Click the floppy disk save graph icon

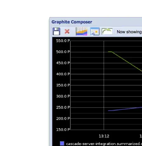pos(56,31)
